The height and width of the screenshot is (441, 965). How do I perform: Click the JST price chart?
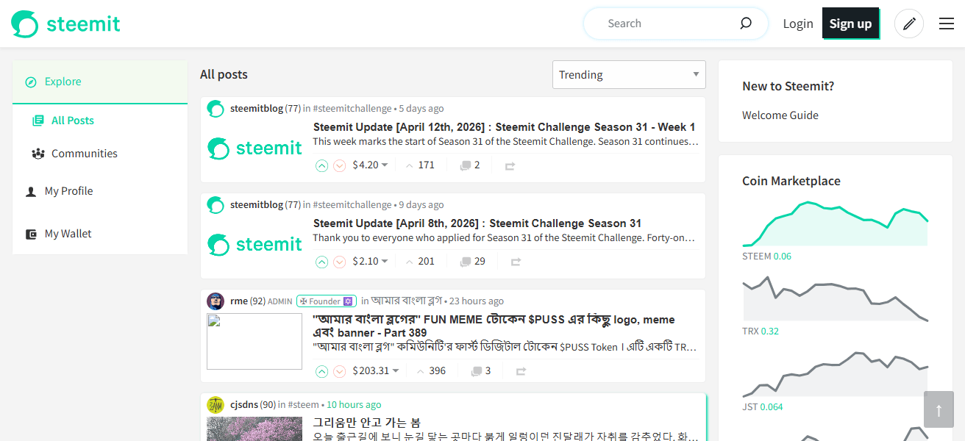836,374
